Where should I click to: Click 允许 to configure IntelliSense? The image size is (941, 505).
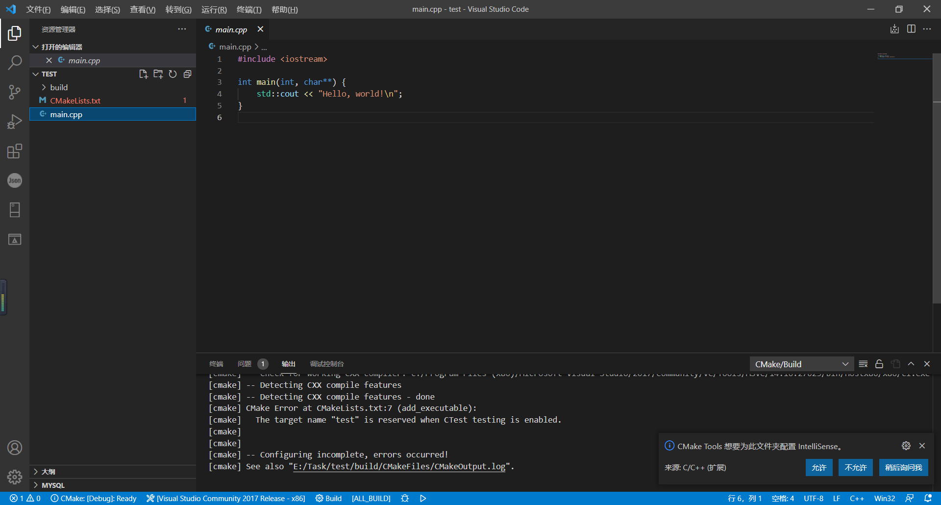tap(818, 467)
